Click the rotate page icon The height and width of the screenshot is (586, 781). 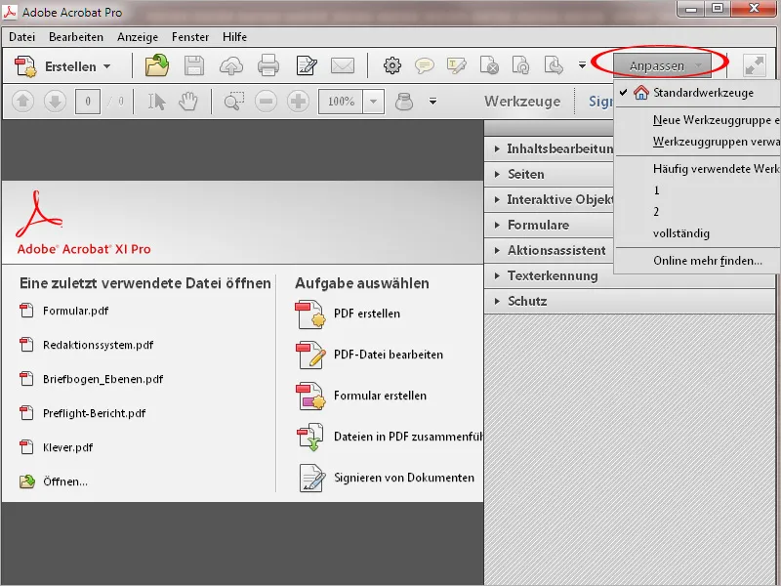pyautogui.click(x=521, y=65)
